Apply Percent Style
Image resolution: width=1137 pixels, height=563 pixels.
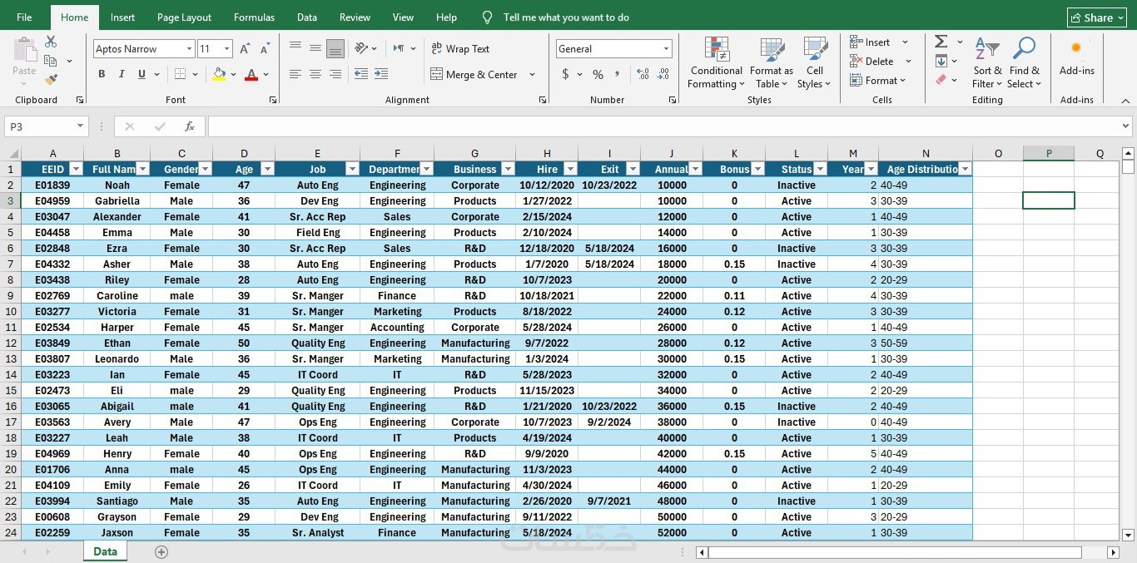598,74
